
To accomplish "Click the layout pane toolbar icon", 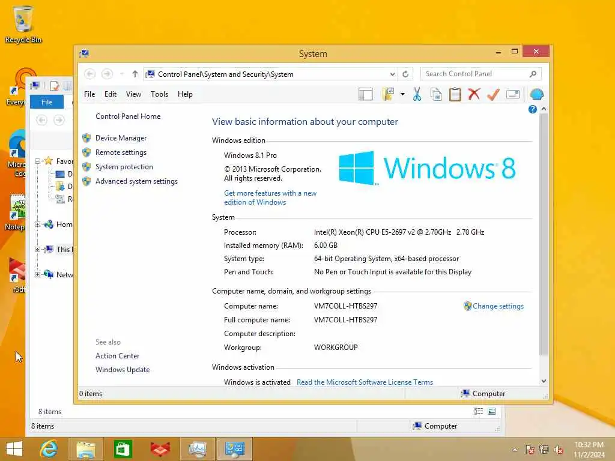I will pos(365,94).
